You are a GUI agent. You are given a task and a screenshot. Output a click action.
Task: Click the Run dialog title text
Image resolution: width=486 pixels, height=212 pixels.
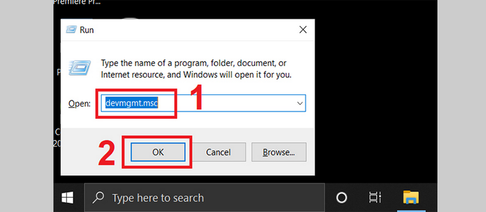(x=87, y=30)
